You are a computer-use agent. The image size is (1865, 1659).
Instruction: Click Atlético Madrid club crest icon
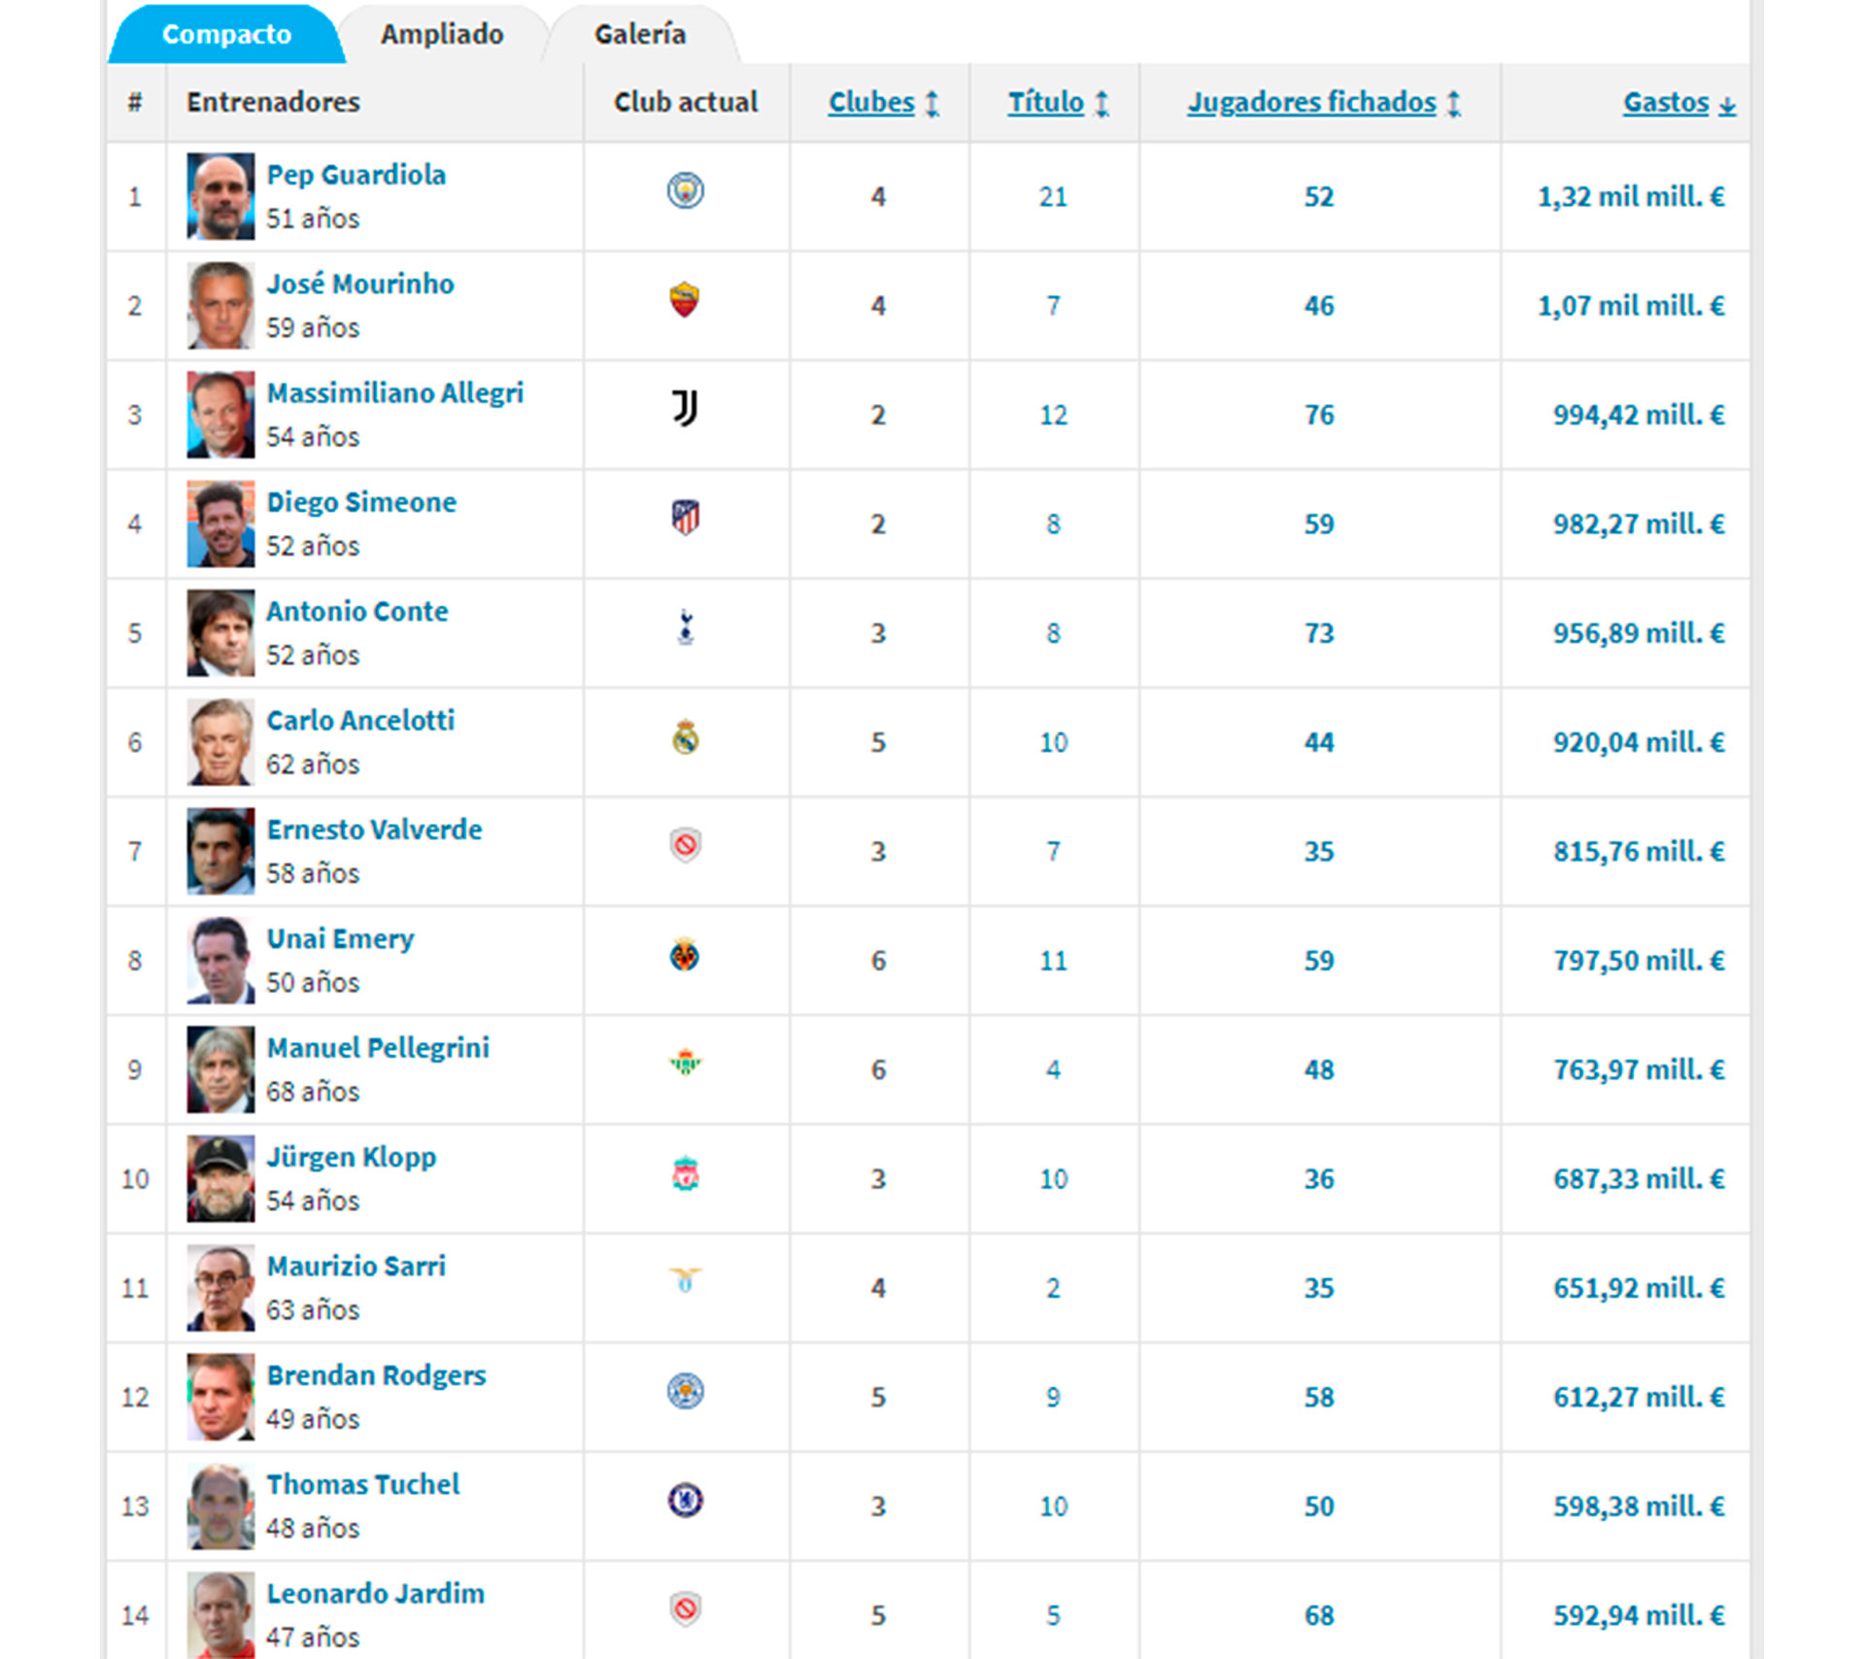point(685,518)
